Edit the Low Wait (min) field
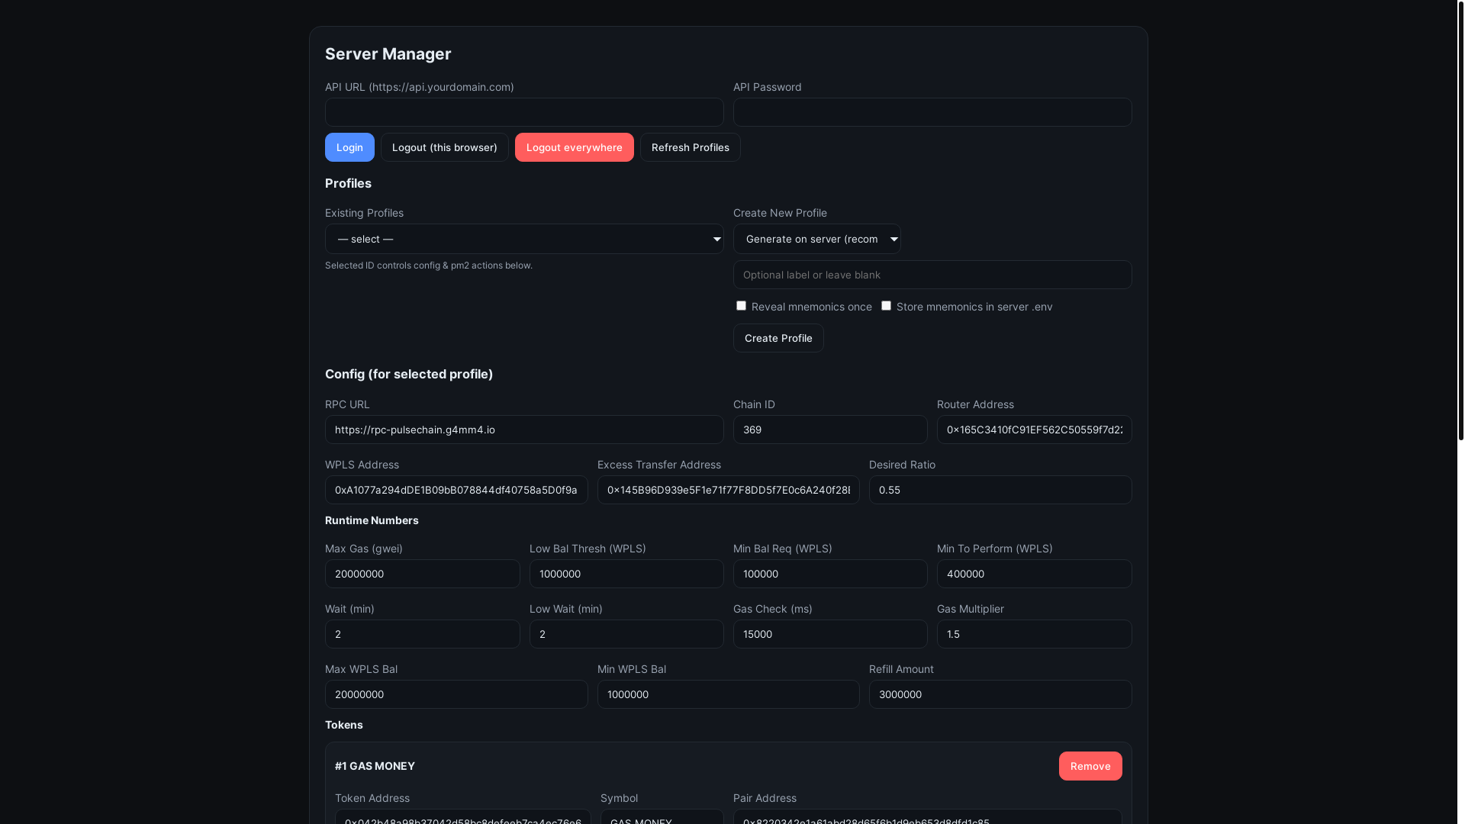Screen dimensions: 1465x824 (626, 634)
